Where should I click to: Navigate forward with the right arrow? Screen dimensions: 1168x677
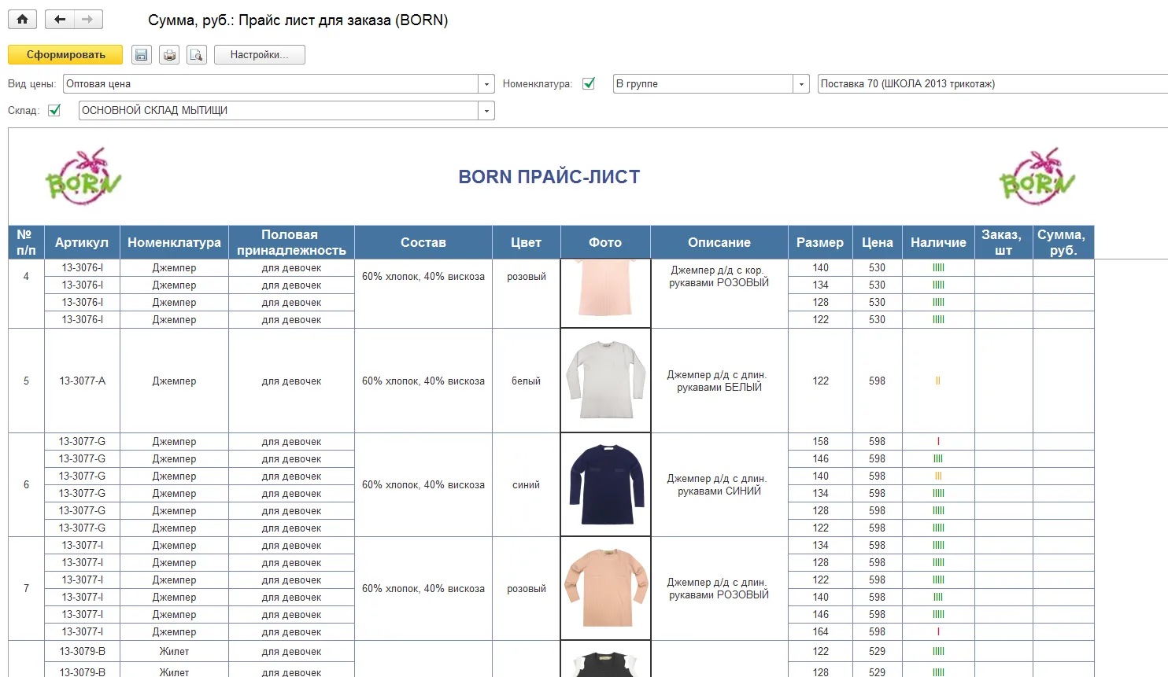click(88, 20)
